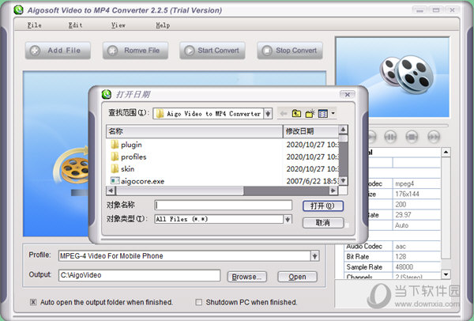Image resolution: width=474 pixels, height=321 pixels.
Task: Enable Shutdown PC when finished
Action: pyautogui.click(x=198, y=302)
